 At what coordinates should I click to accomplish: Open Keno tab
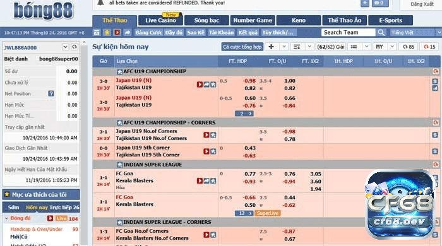point(299,20)
